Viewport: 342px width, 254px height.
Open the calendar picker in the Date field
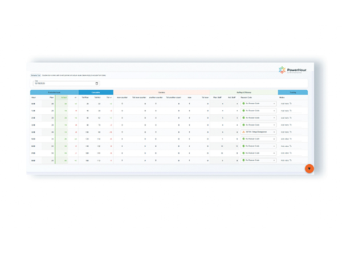point(96,83)
